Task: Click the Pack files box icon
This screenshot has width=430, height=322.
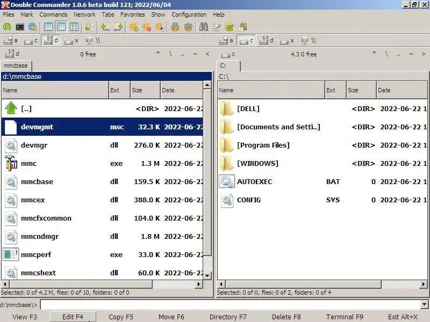Action: 175,27
